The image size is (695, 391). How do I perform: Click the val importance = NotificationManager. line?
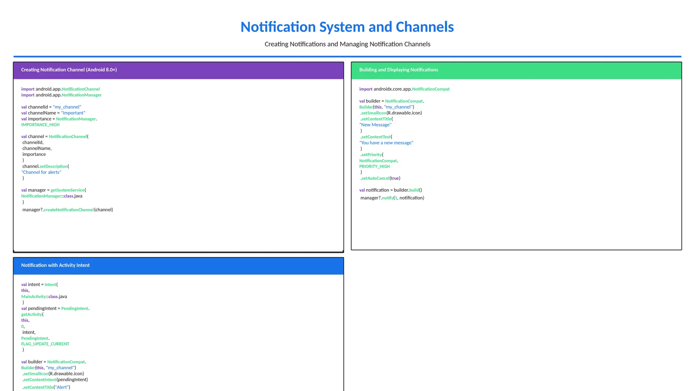tap(59, 119)
